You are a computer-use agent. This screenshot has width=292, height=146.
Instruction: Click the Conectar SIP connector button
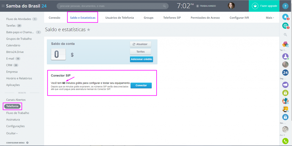click(141, 85)
